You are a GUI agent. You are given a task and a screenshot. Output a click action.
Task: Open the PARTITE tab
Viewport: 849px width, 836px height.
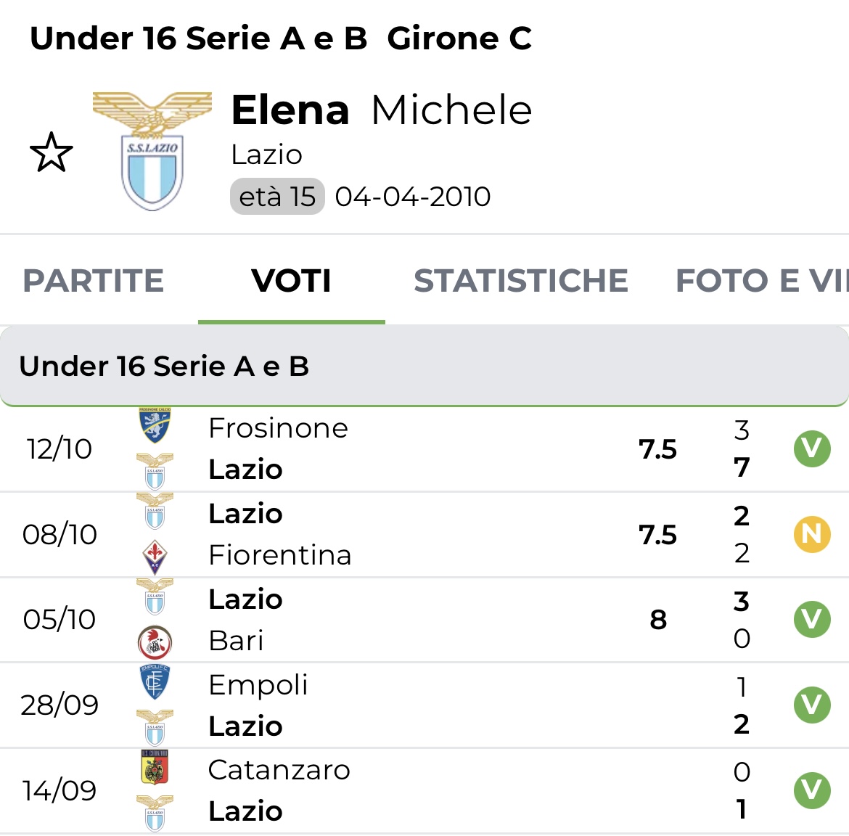(94, 281)
